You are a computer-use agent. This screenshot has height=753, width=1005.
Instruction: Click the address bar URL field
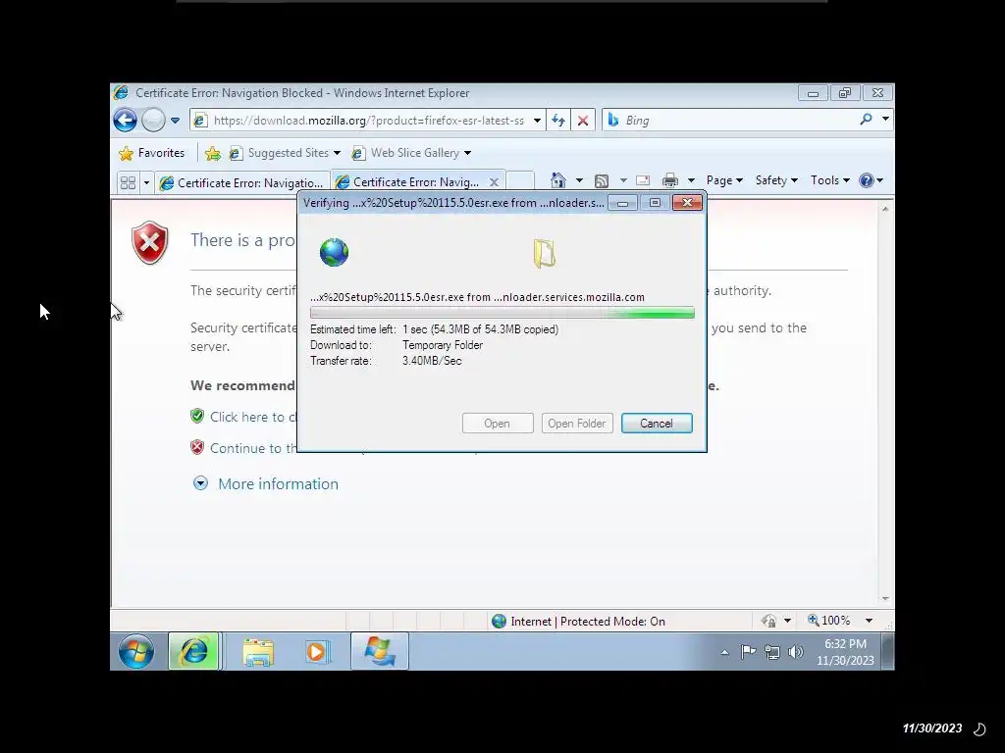click(x=367, y=120)
